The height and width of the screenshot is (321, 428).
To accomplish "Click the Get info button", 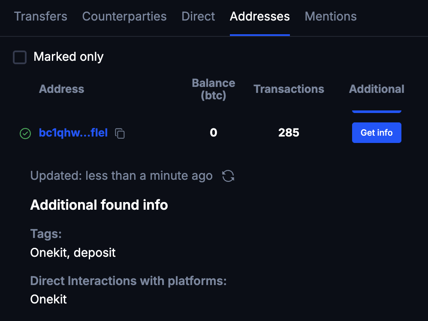I will pyautogui.click(x=376, y=133).
